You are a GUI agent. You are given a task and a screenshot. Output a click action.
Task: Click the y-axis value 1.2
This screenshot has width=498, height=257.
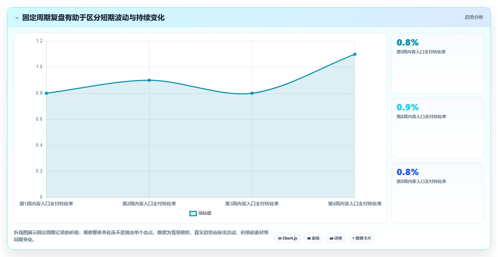click(39, 41)
